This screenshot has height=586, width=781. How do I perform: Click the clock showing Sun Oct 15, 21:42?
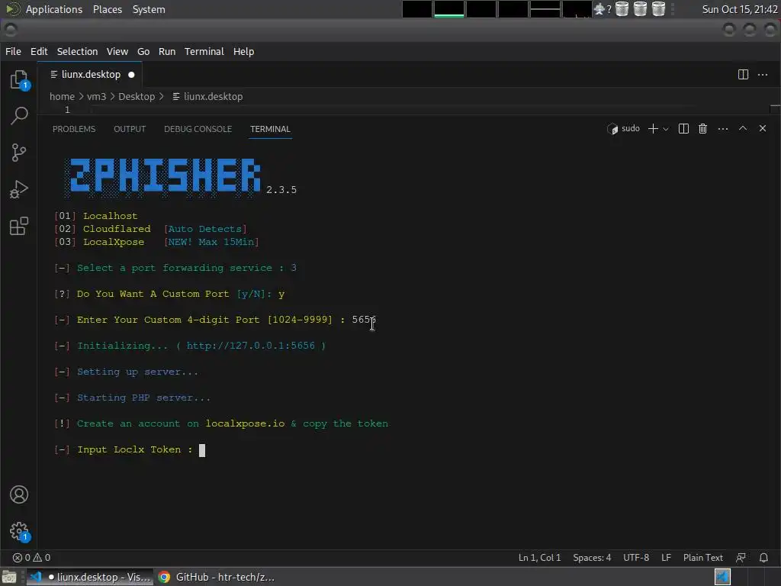(x=739, y=9)
